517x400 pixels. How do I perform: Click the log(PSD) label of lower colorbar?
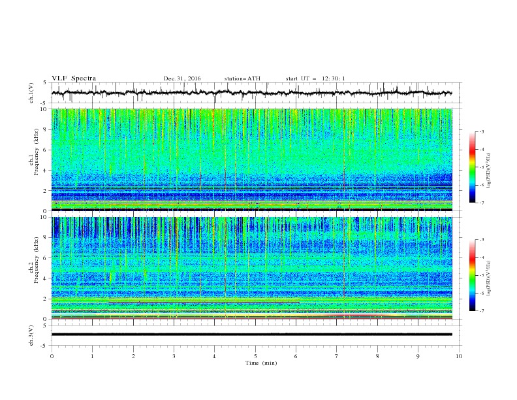(488, 278)
